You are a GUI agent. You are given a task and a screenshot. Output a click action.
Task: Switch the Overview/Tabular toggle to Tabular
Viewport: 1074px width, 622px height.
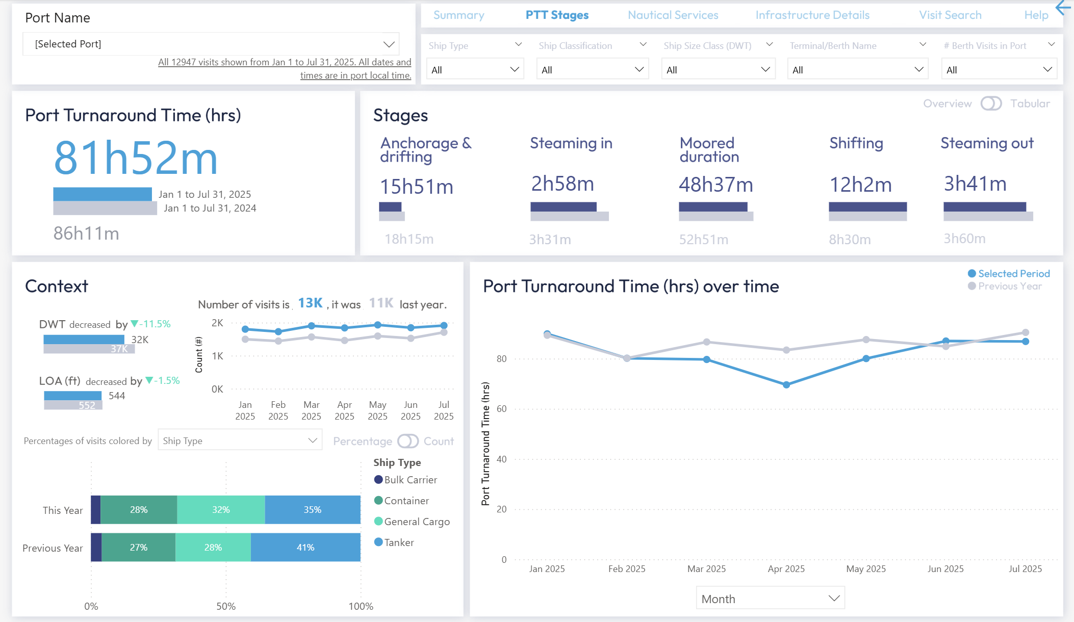tap(991, 103)
